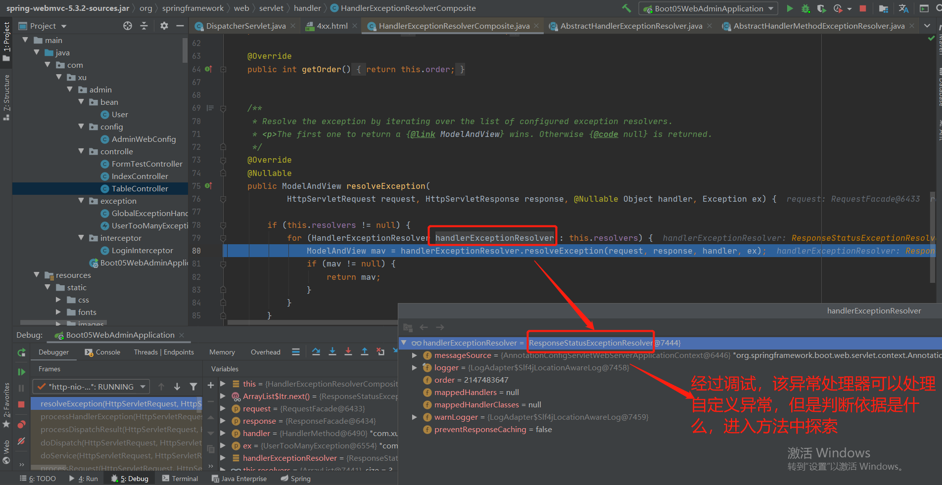Switch to DispatcherServlet.java editor tab
Image resolution: width=942 pixels, height=485 pixels.
246,26
